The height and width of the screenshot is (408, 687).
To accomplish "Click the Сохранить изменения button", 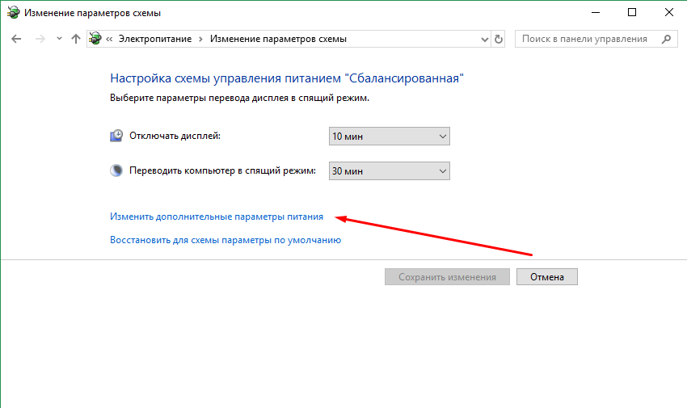I will (x=447, y=276).
